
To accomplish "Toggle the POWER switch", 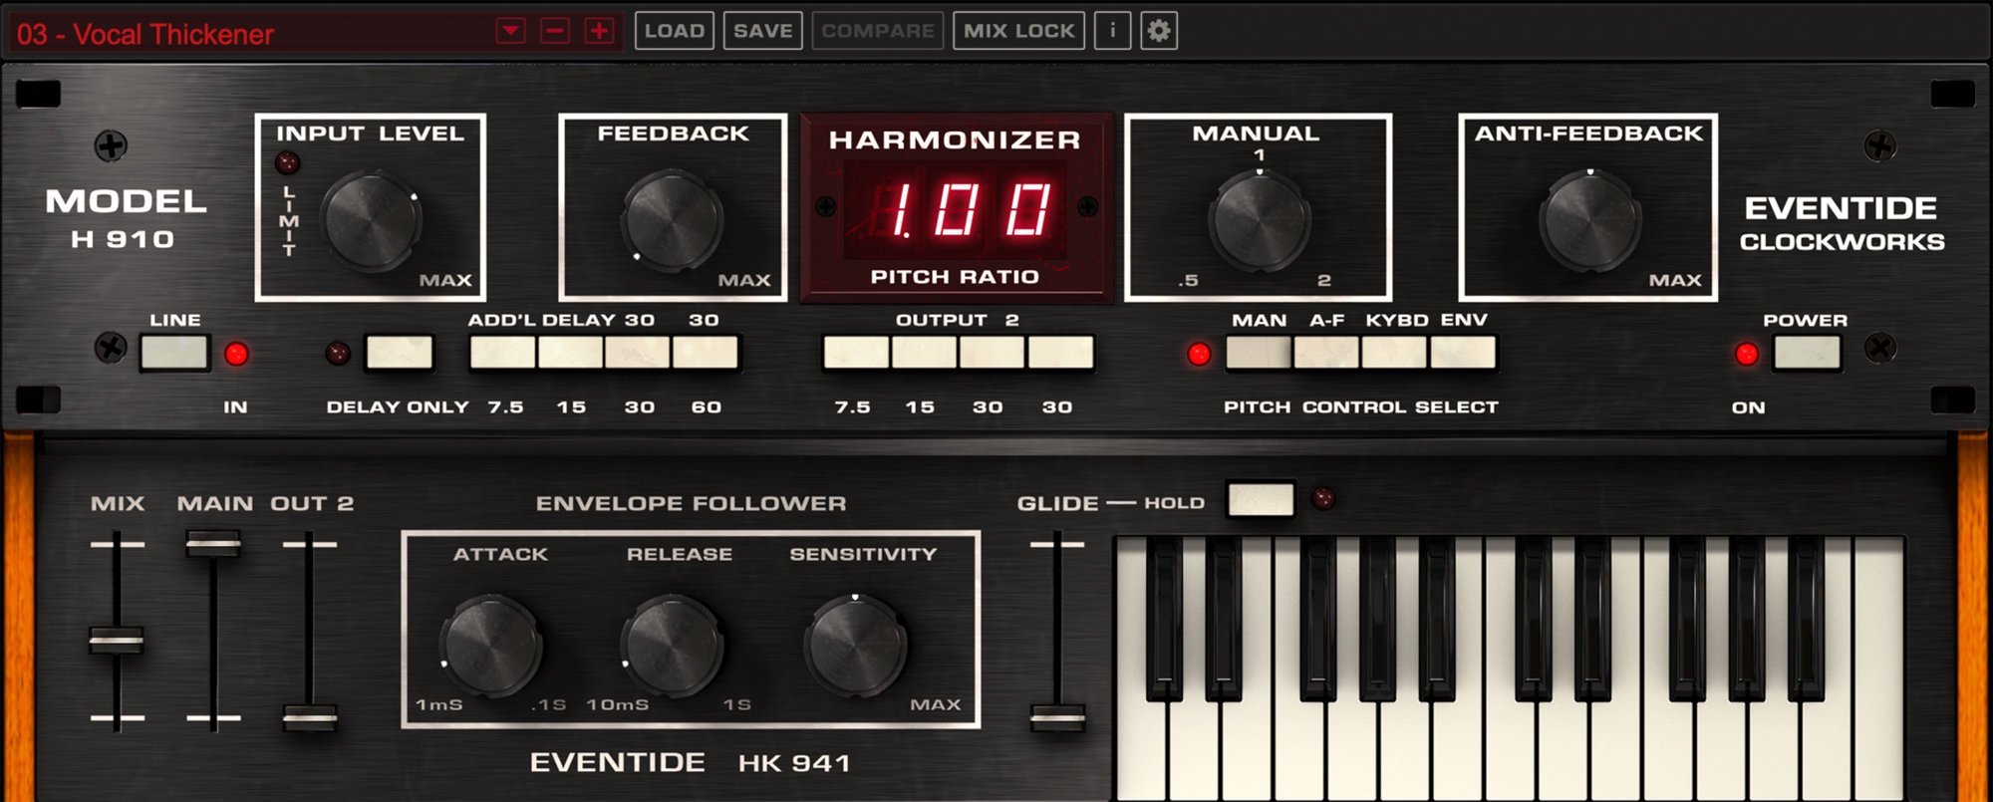I will pos(1807,353).
